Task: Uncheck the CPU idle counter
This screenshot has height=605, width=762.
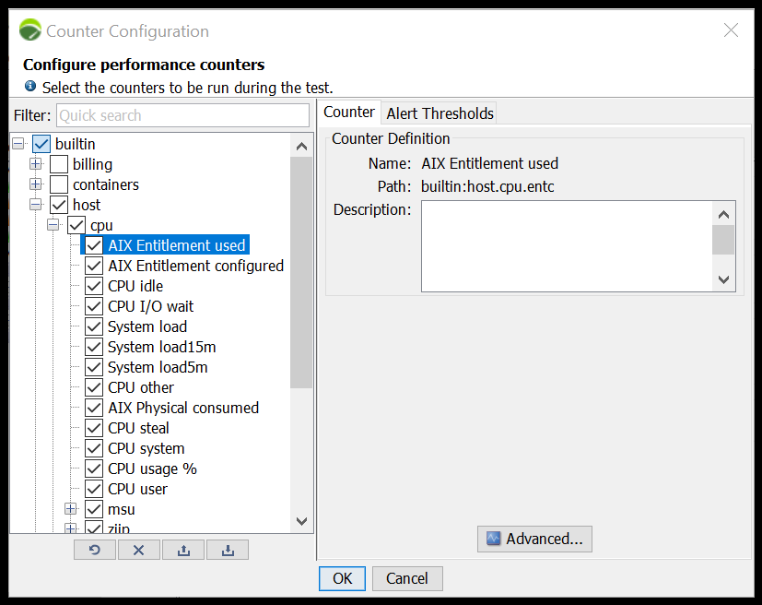Action: point(94,286)
